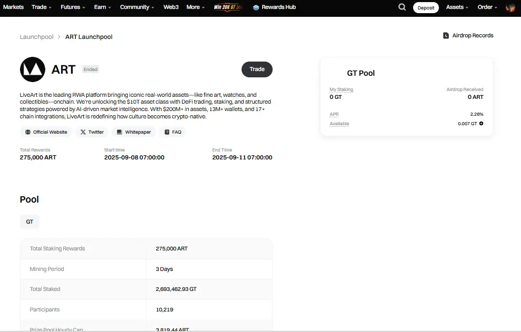Image resolution: width=521 pixels, height=332 pixels.
Task: Open the Official Website link
Action: coord(46,132)
